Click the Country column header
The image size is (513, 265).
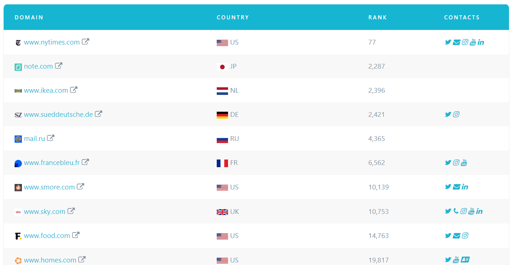pyautogui.click(x=233, y=17)
